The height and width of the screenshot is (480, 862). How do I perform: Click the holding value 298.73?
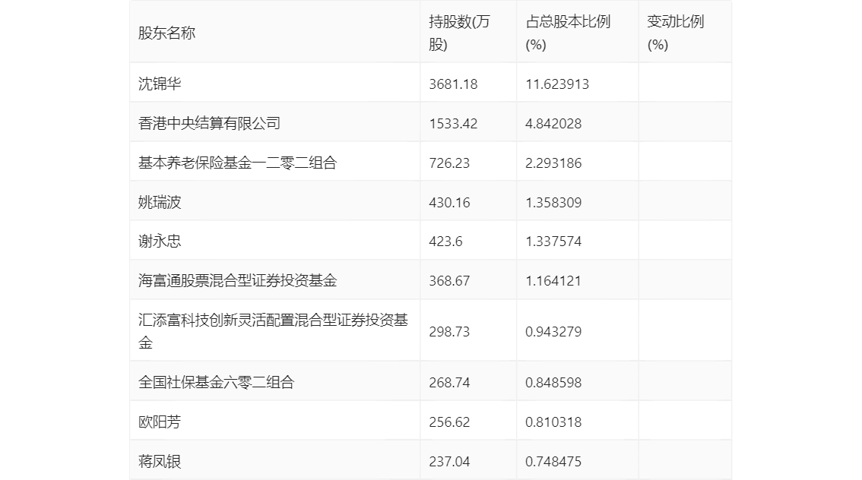click(449, 332)
